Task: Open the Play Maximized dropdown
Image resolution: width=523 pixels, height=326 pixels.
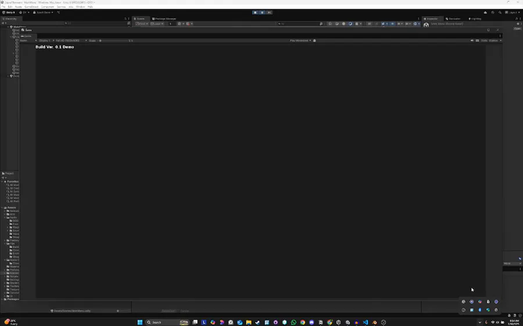Action: (300, 40)
